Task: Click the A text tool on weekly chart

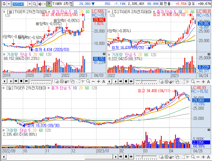Action: (x=208, y=81)
